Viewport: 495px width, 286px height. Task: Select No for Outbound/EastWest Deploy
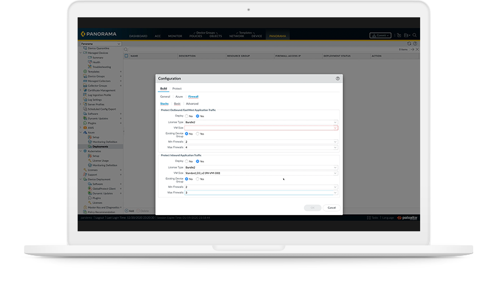pyautogui.click(x=187, y=116)
